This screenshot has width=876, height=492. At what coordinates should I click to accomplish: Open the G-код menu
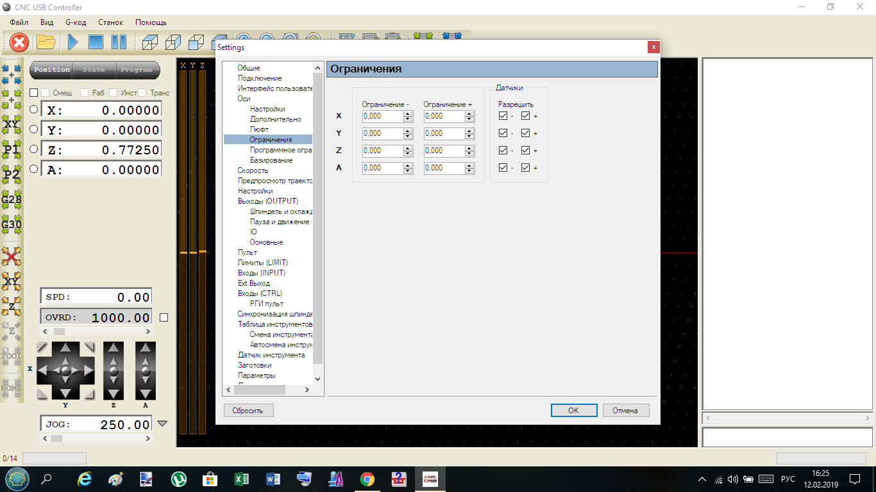pos(76,22)
